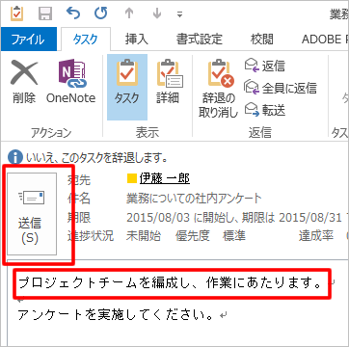This screenshot has height=347, width=349.
Task: Redo the last action
Action: pyautogui.click(x=100, y=13)
